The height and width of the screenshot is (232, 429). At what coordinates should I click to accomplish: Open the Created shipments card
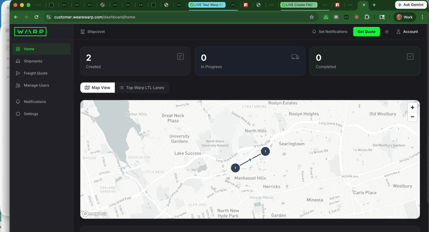pyautogui.click(x=135, y=61)
